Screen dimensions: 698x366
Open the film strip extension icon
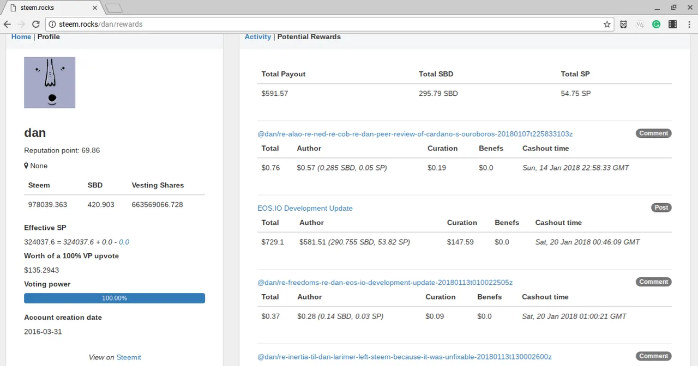tap(672, 25)
